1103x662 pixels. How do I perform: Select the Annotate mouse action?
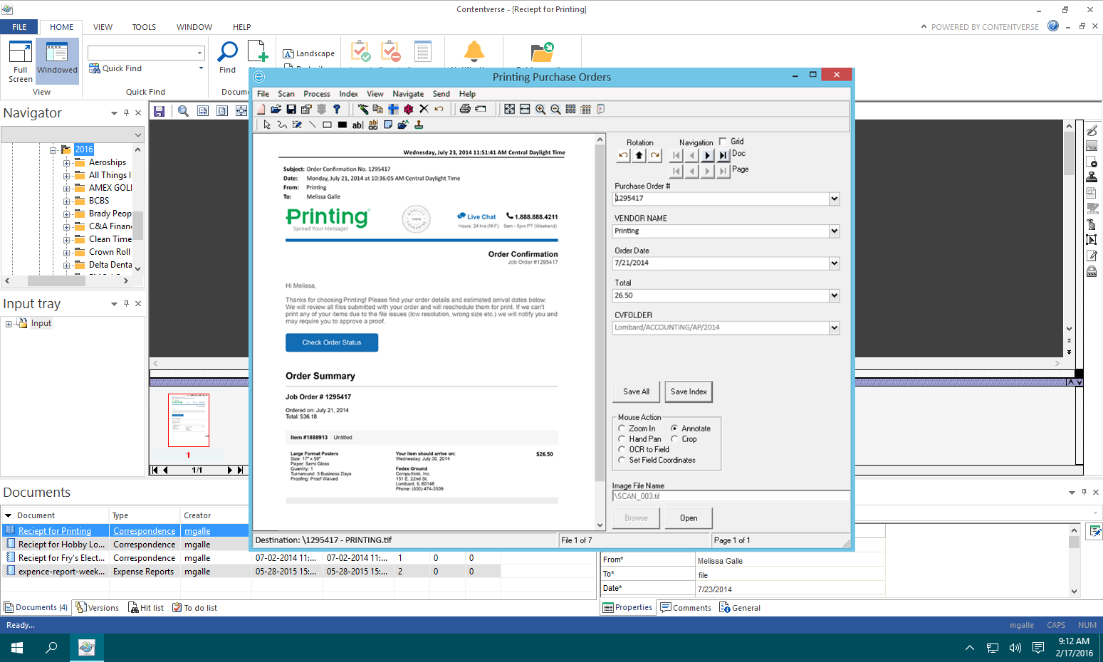674,429
